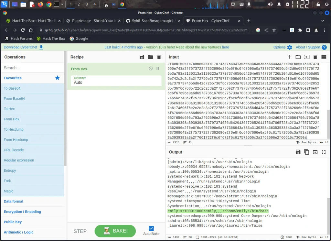Screen dimensions: 331x241
Task: Clear input and output with trash icon
Action: click(x=315, y=57)
